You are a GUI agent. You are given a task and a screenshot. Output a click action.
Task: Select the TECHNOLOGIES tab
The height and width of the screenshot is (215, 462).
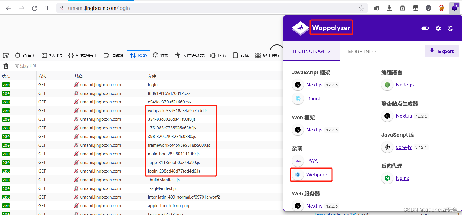coord(311,51)
